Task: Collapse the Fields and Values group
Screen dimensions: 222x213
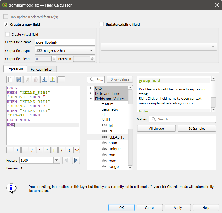Action: (x=91, y=99)
